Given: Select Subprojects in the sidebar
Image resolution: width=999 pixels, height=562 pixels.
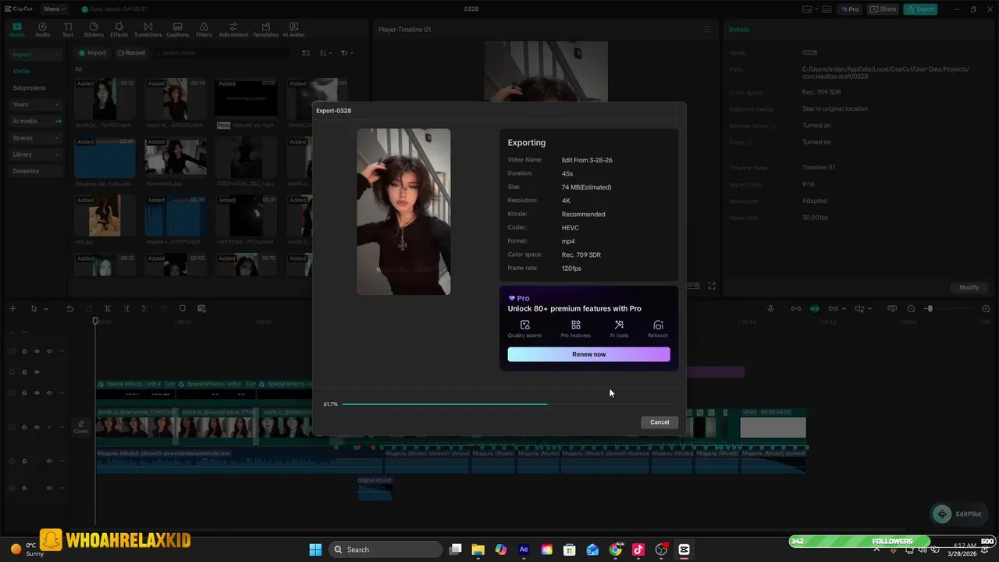Looking at the screenshot, I should [x=29, y=87].
